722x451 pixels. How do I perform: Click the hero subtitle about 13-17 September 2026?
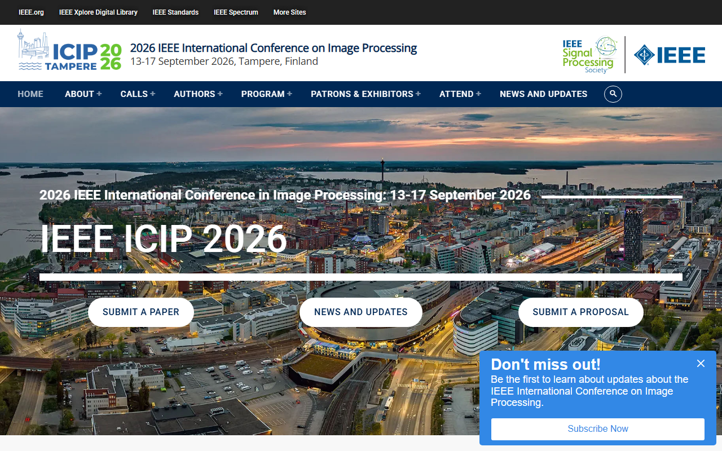[285, 195]
